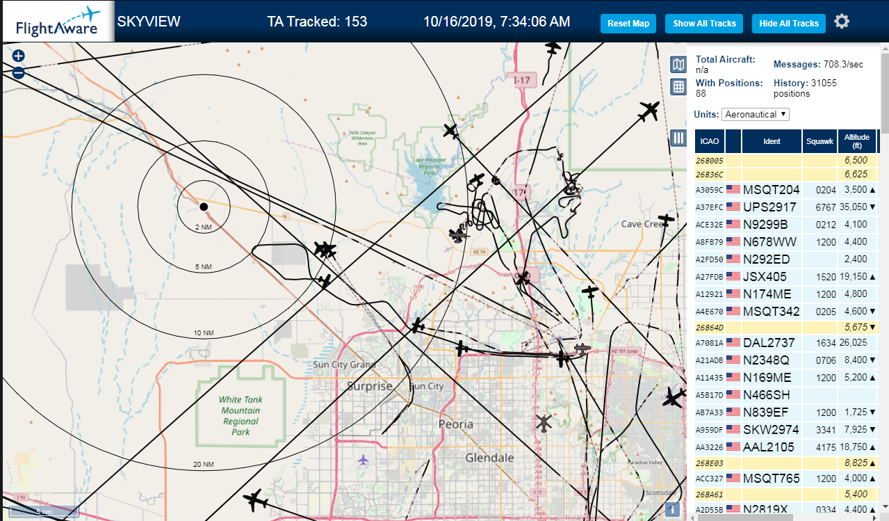The height and width of the screenshot is (521, 889).
Task: Select the N9299B aircraft row
Action: click(x=786, y=225)
